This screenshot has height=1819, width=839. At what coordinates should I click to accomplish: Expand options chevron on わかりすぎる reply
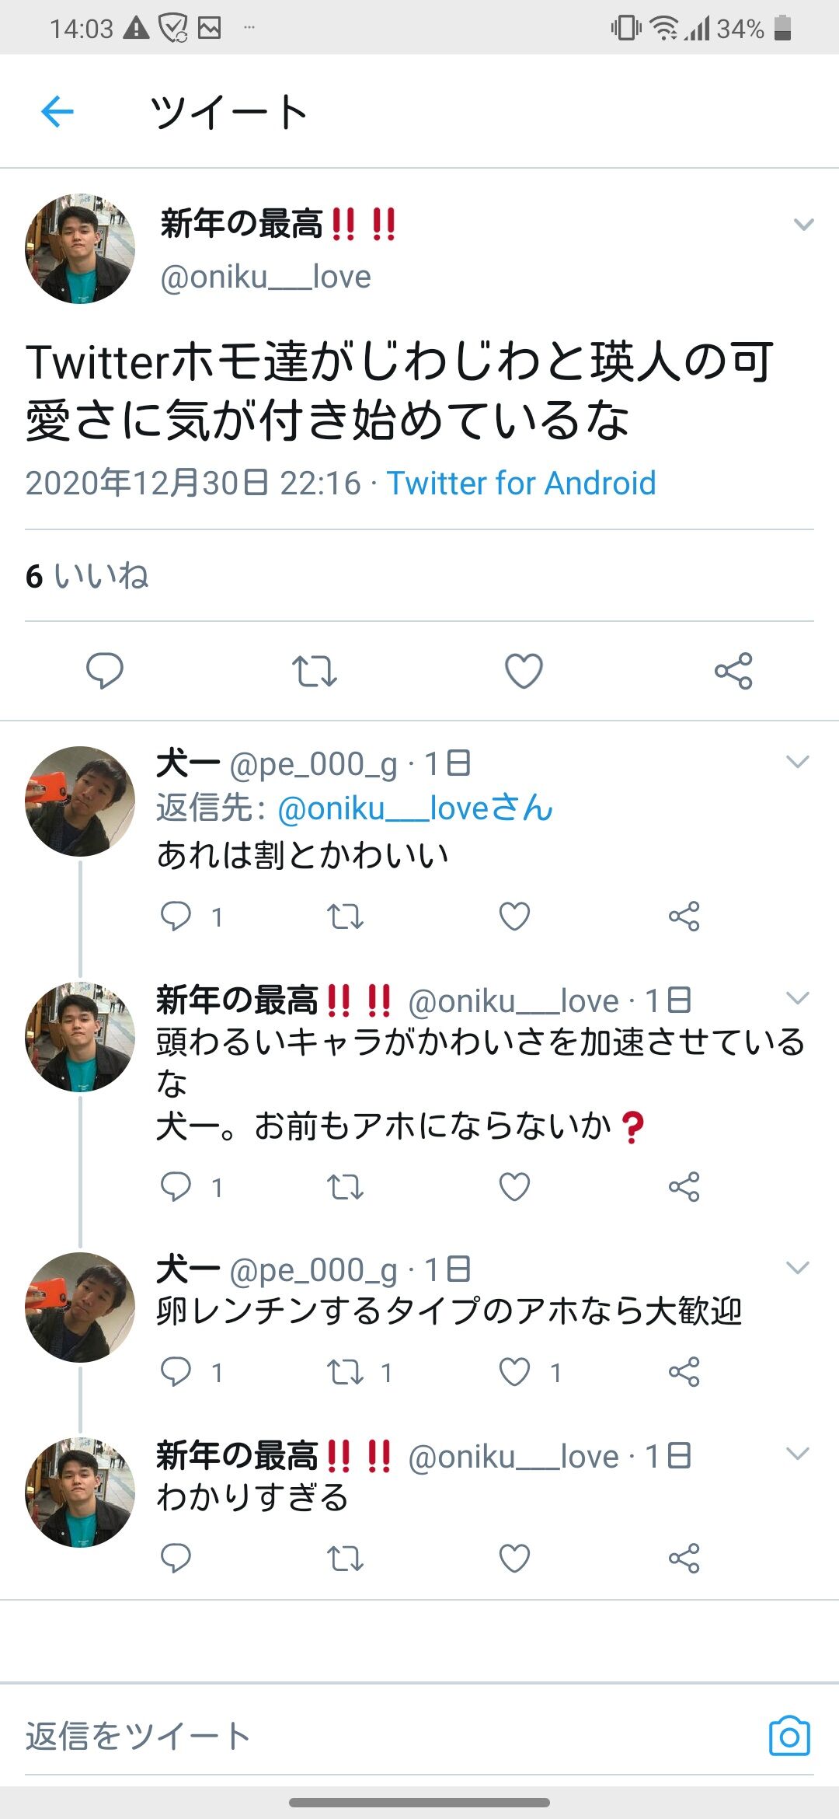(798, 1453)
